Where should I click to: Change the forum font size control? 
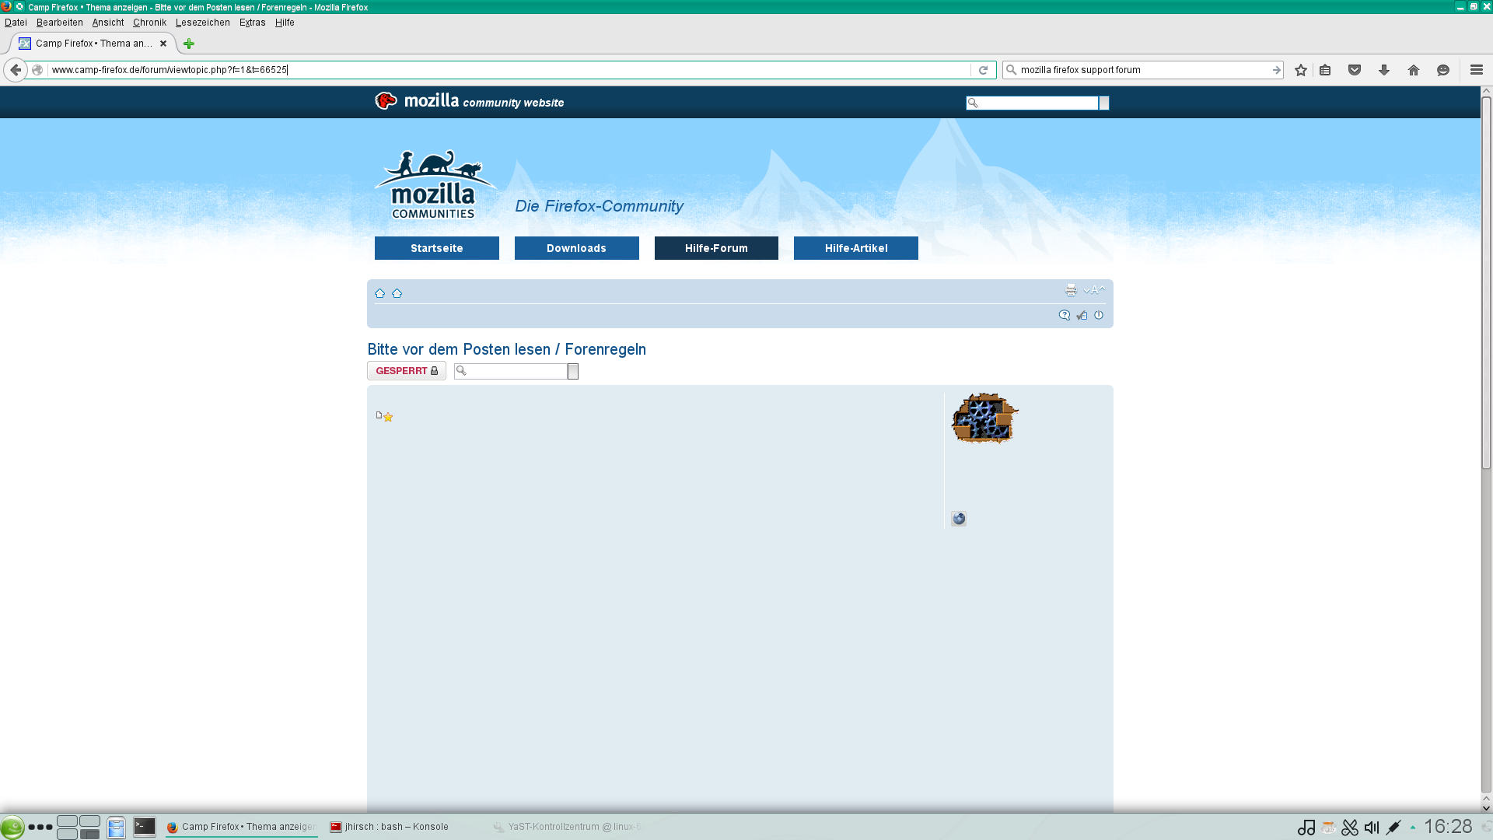1094,290
